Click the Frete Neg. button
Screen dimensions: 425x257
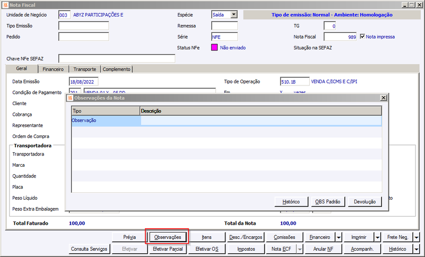[x=398, y=237]
